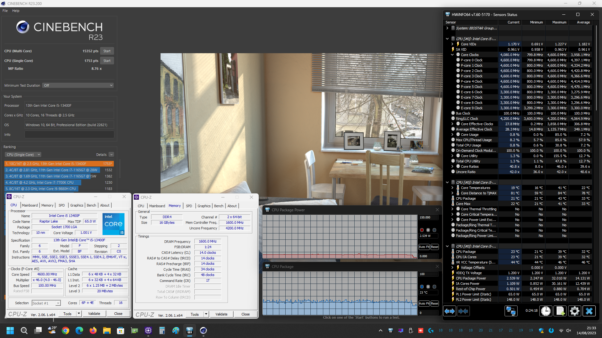Screen dimensions: 602x338
Task: Click middle gray toggle in CPU Package temperature graph
Action: [428, 287]
